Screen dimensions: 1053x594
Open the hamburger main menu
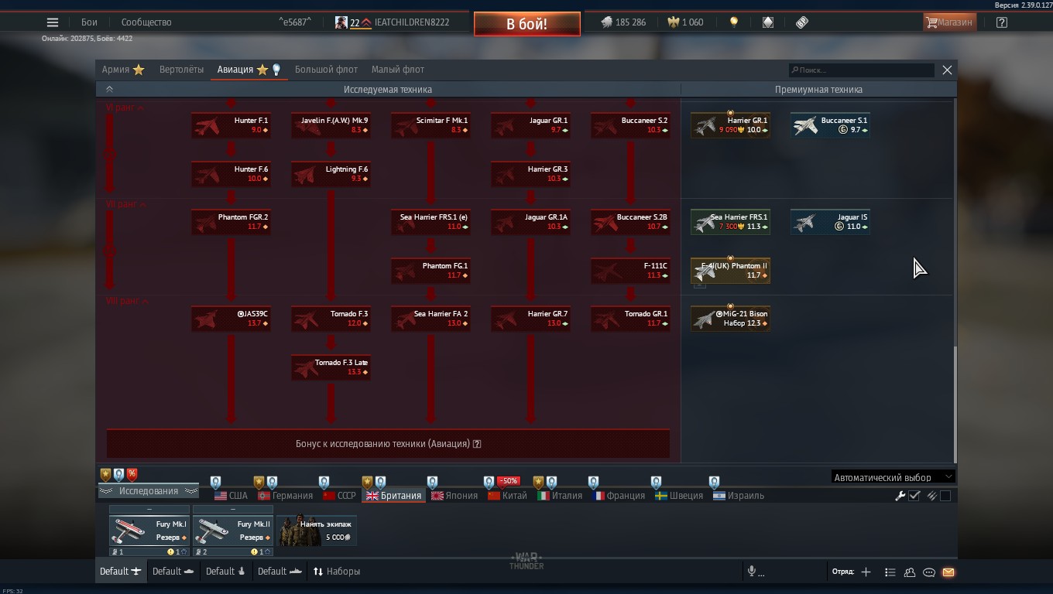[x=53, y=22]
